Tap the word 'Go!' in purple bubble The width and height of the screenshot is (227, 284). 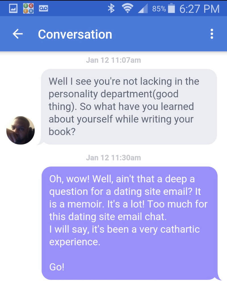point(57,267)
